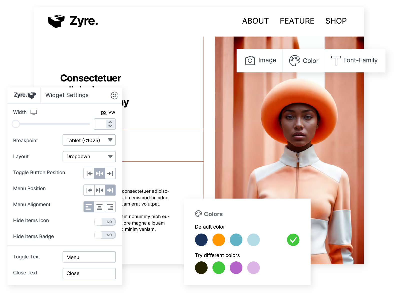Expand the Layout dropdown
This screenshot has height=296, width=398.
tap(89, 157)
